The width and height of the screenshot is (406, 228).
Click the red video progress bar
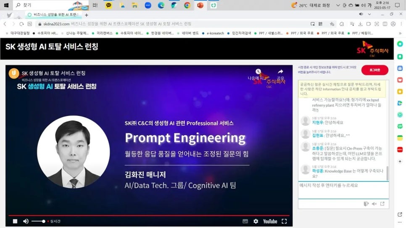point(149,215)
